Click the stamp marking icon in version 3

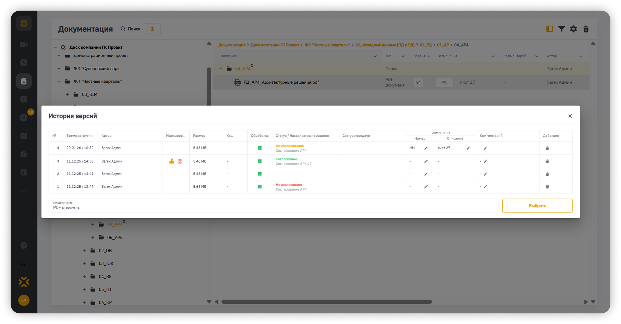coord(171,161)
